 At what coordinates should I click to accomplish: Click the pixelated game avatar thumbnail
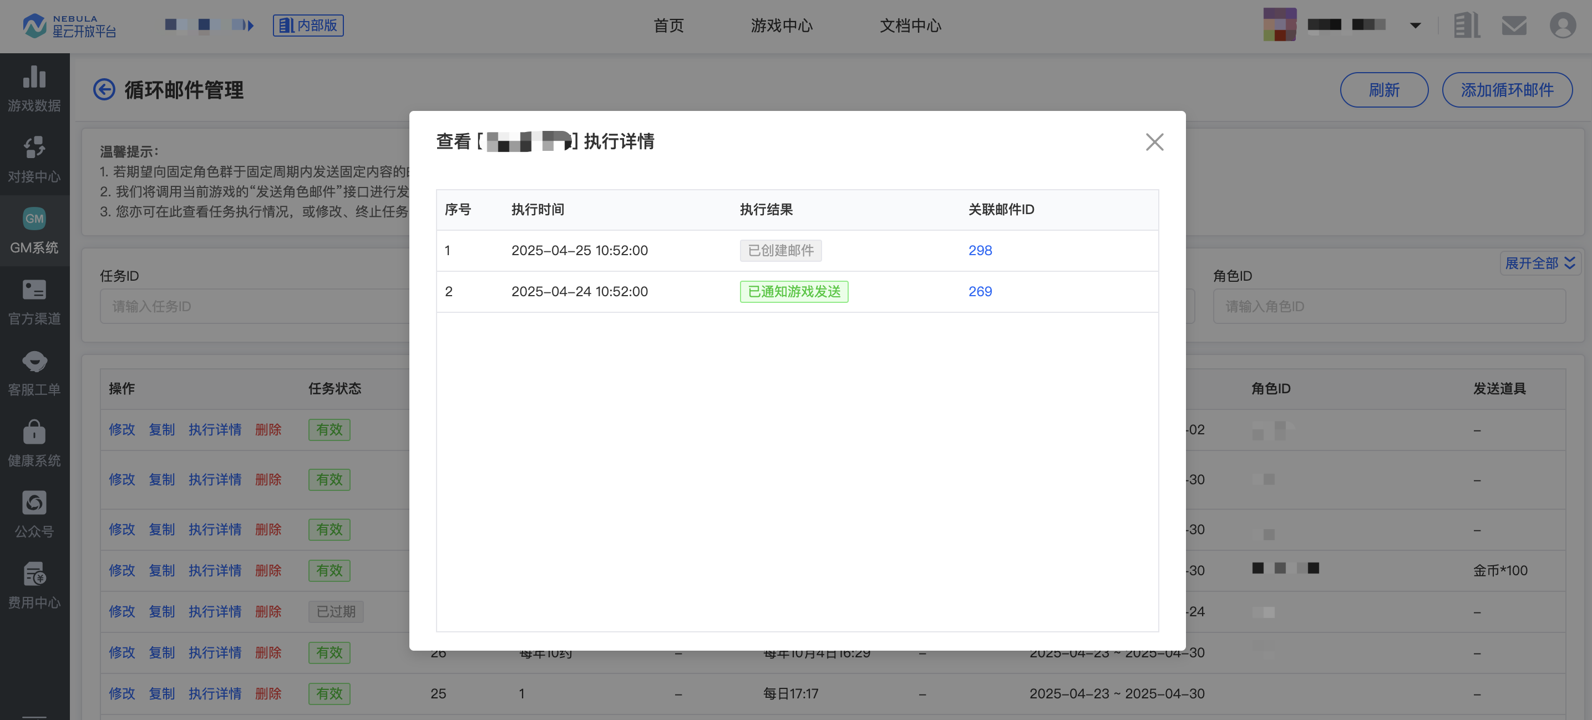coord(1279,25)
